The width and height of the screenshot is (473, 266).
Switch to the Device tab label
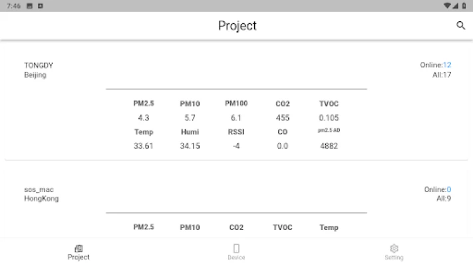[236, 257]
